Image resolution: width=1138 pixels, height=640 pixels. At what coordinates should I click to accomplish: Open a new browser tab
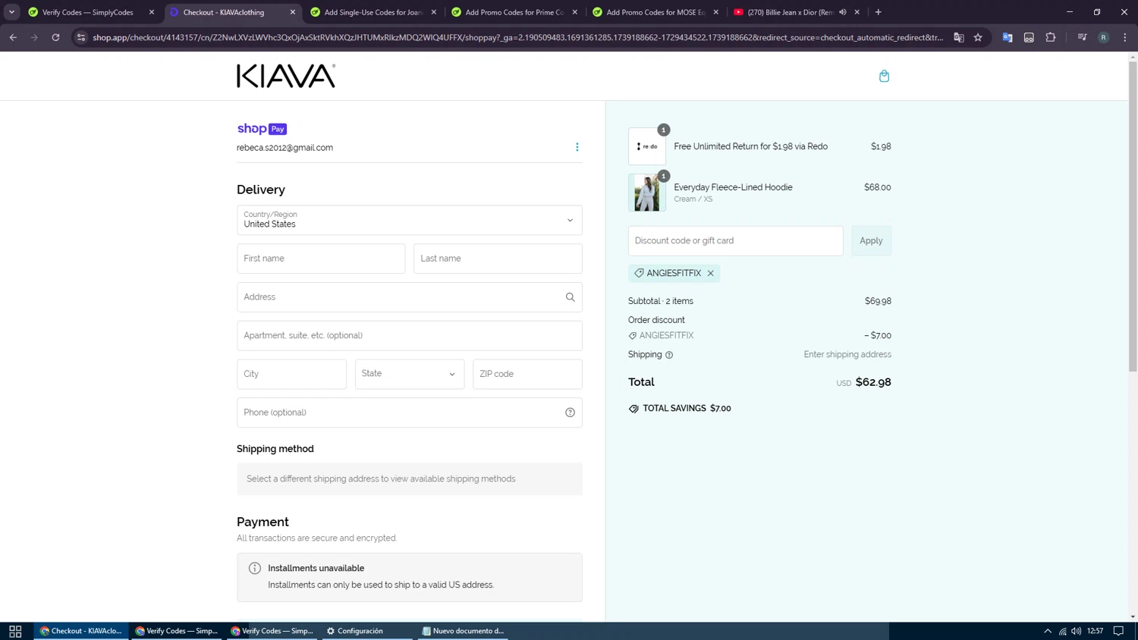(879, 12)
